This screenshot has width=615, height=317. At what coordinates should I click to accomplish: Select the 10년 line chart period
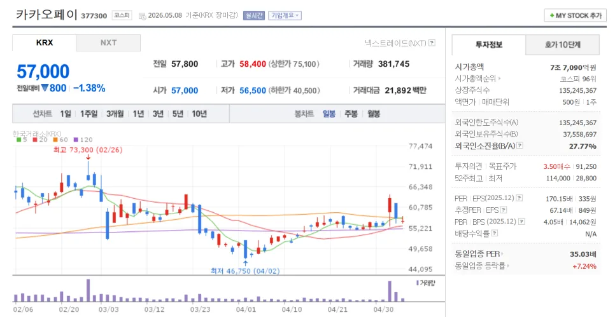199,114
